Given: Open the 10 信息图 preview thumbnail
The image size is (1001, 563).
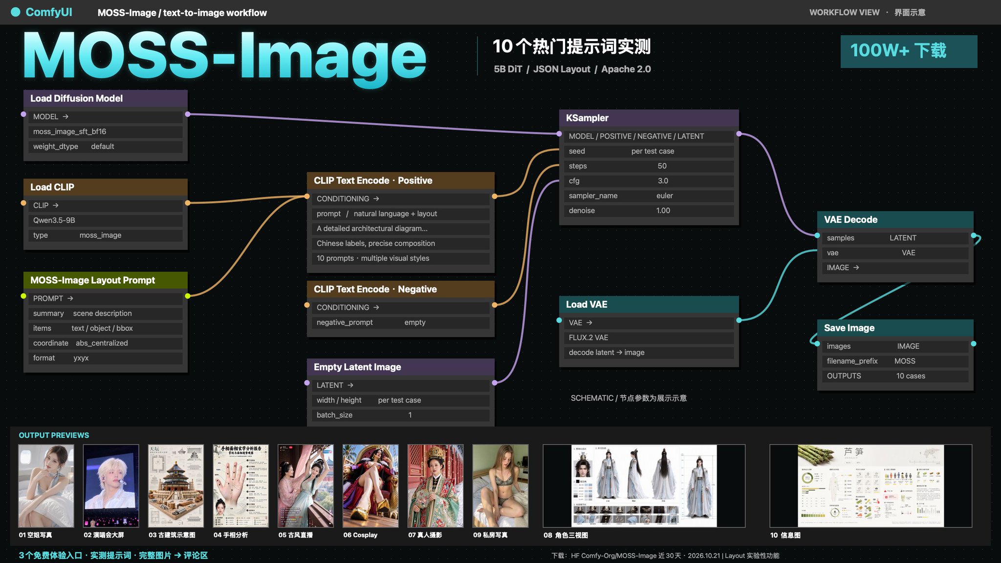Looking at the screenshot, I should 871,486.
